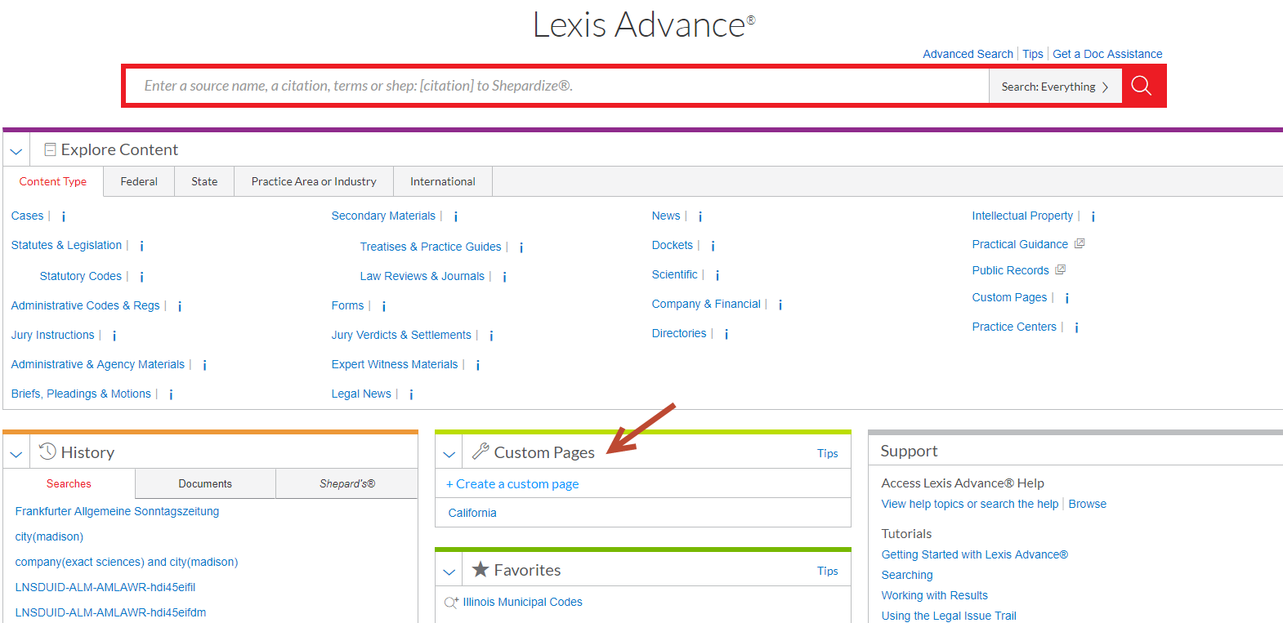The width and height of the screenshot is (1283, 623).
Task: Switch to the State tab
Action: (204, 181)
